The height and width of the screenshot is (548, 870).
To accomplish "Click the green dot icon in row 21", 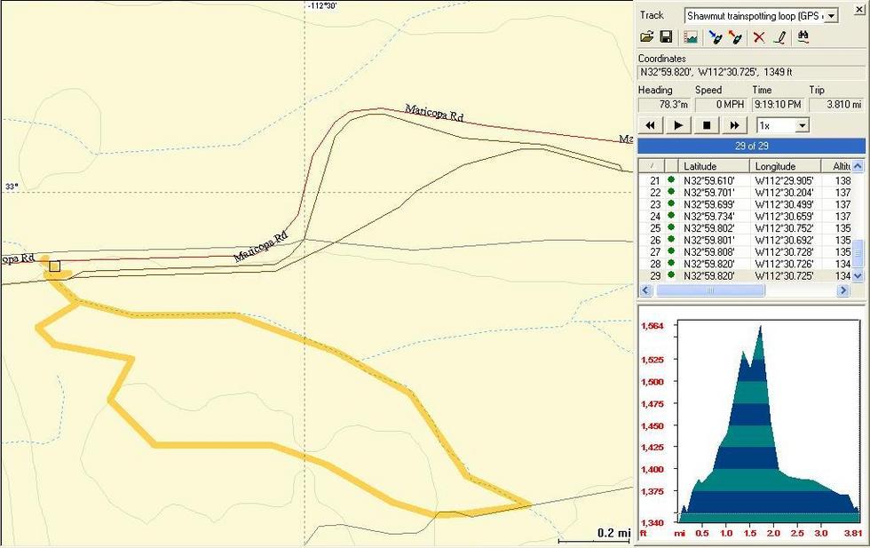I will coord(671,179).
